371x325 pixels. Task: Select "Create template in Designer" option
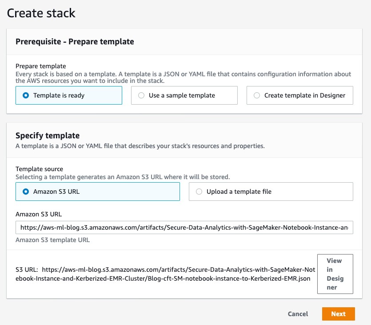[x=299, y=95]
